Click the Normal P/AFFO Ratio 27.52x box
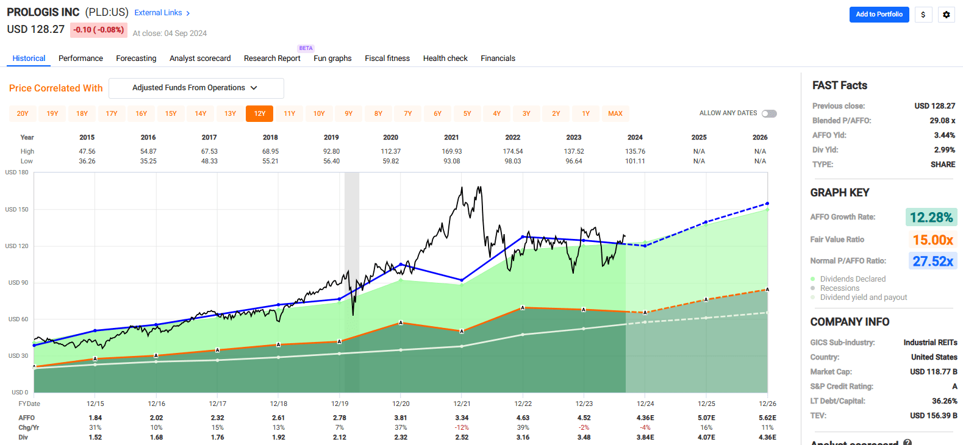963x445 pixels. (933, 261)
